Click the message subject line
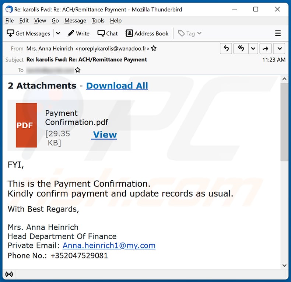The height and width of the screenshot is (282, 291). [x=87, y=60]
